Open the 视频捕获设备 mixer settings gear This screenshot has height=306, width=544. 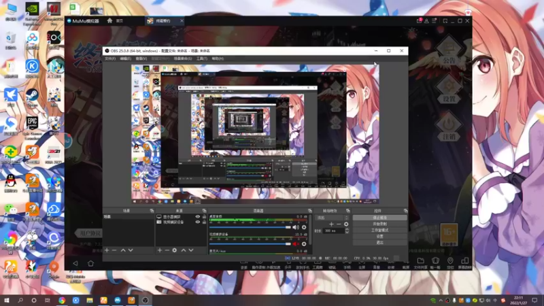coord(304,244)
